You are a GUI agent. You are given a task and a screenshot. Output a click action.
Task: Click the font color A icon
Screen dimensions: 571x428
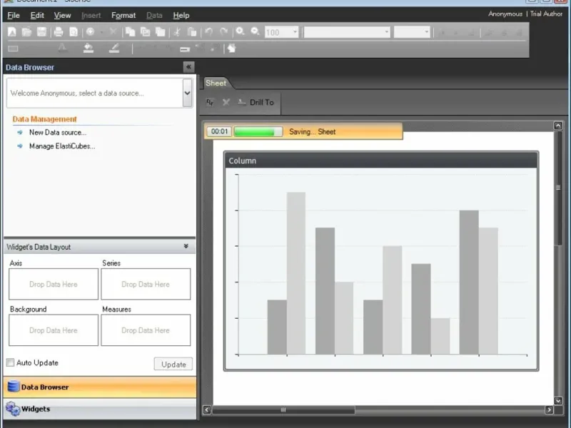(63, 48)
